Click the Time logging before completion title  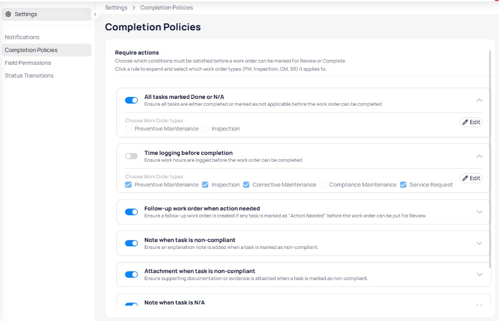(189, 152)
